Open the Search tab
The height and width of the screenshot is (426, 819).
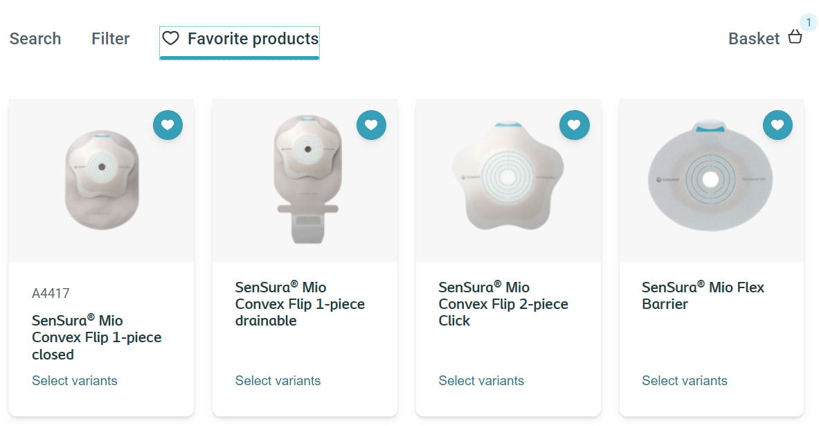(35, 39)
